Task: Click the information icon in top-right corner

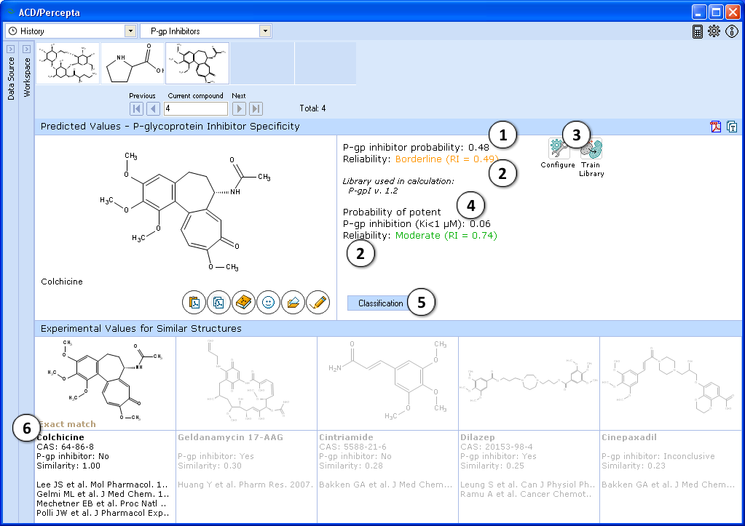Action: [732, 31]
